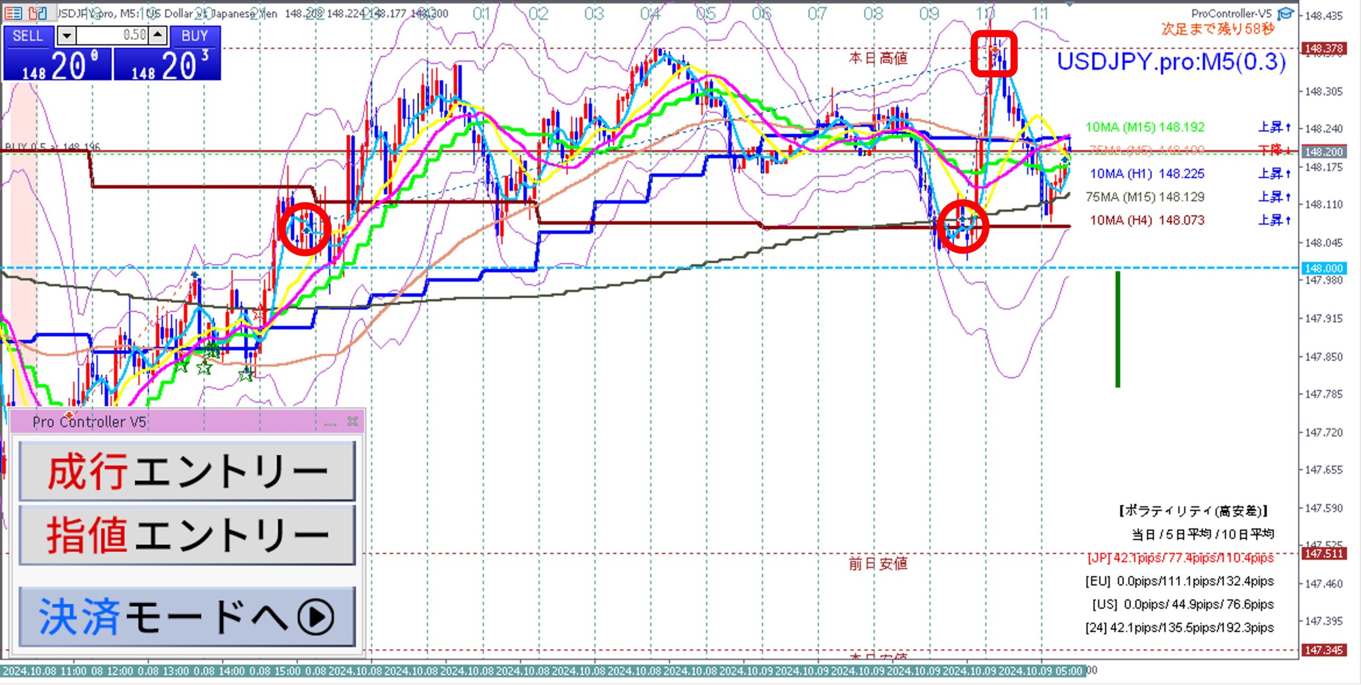Click the 0.50 volume input field
Viewport: 1361px width, 685px height.
coord(113,36)
